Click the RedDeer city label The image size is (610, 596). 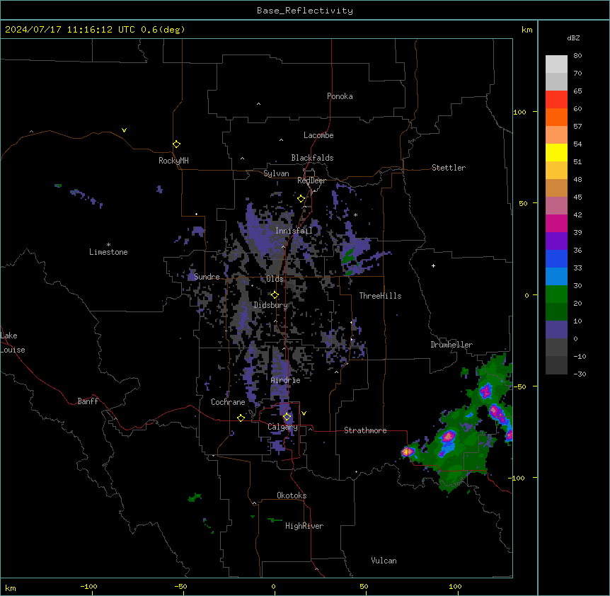(311, 180)
